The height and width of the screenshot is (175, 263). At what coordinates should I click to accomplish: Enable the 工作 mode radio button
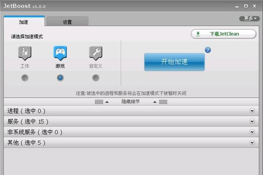click(25, 78)
